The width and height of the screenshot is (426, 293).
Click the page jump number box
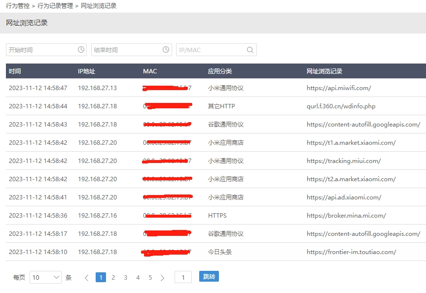(183, 277)
